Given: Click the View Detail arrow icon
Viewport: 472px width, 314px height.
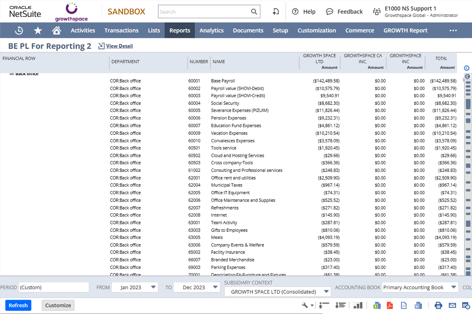Looking at the screenshot, I should 101,46.
